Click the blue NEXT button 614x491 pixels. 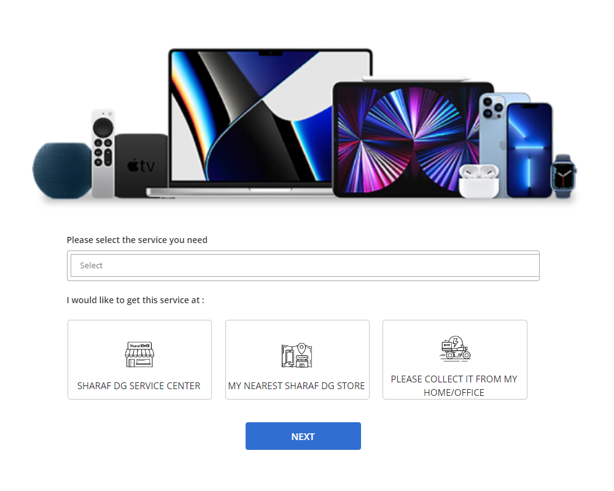tap(303, 436)
